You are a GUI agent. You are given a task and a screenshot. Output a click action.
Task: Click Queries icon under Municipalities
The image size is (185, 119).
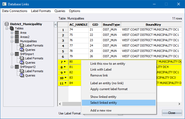pyautogui.click(x=22, y=50)
